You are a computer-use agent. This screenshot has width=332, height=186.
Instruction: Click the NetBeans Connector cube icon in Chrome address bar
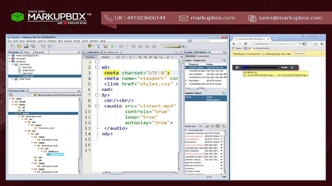tap(305, 44)
